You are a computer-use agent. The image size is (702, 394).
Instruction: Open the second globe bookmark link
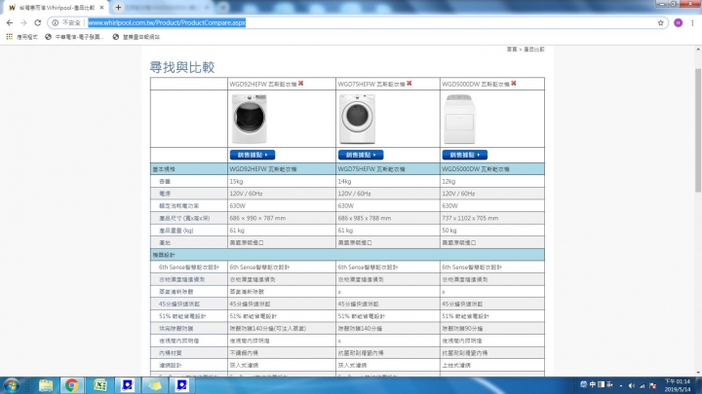136,37
